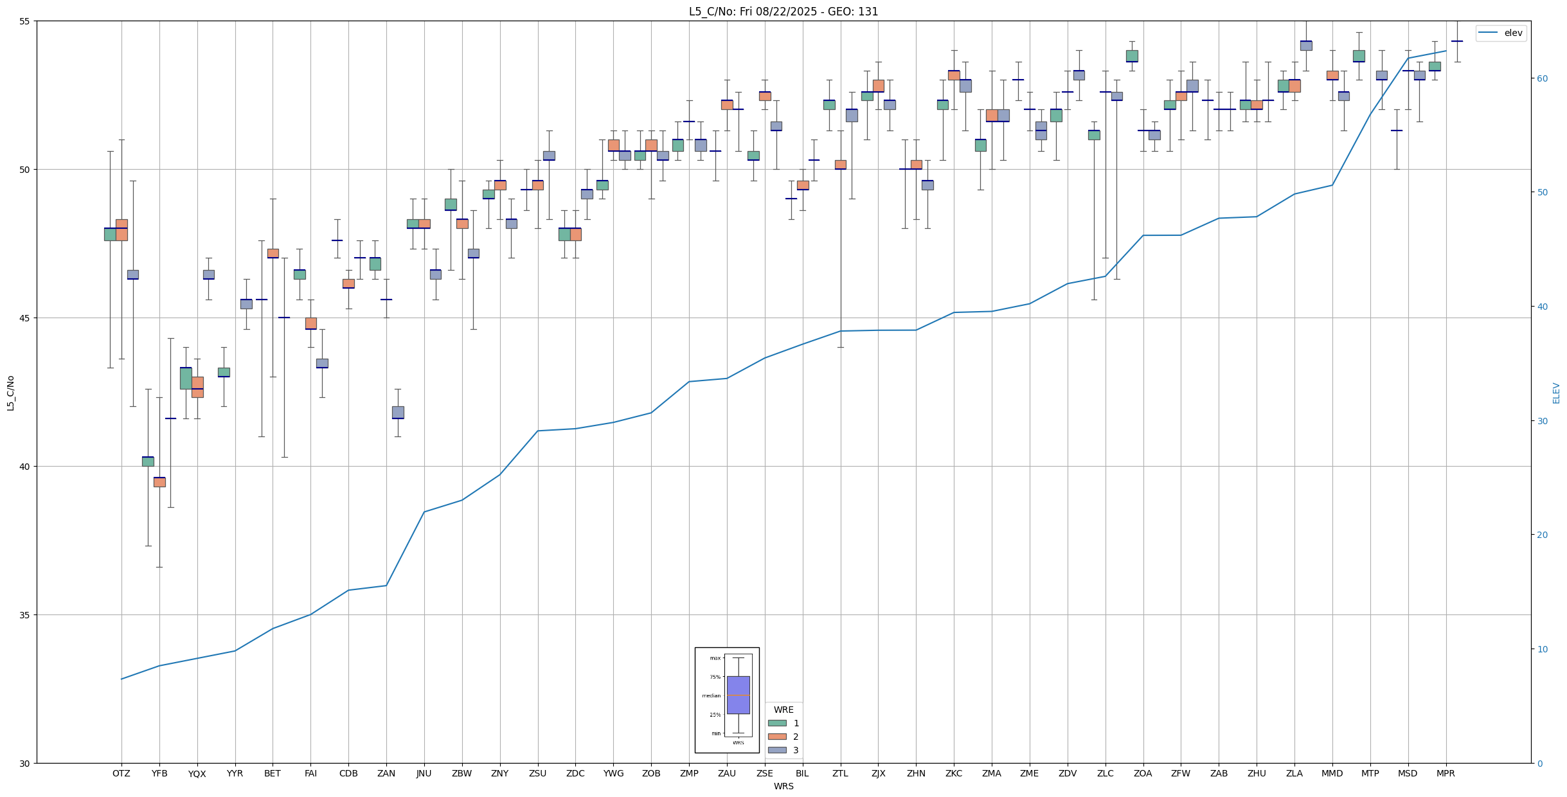Click the WRE legend heading
This screenshot has height=797, width=1567.
click(x=783, y=710)
